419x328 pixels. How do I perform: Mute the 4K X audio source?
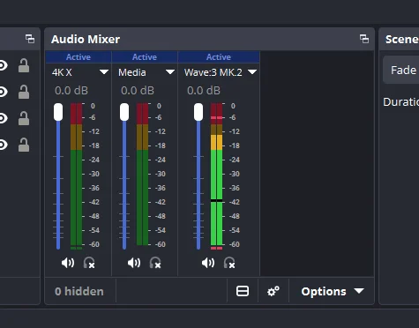coord(68,263)
